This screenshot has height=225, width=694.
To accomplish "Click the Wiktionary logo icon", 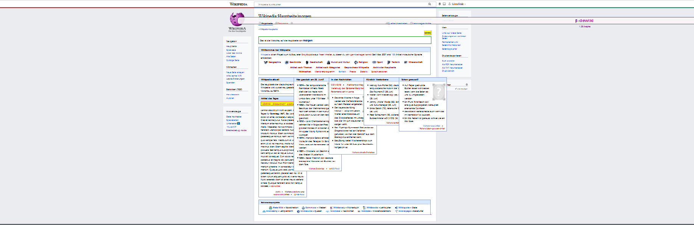I will pyautogui.click(x=331, y=208).
